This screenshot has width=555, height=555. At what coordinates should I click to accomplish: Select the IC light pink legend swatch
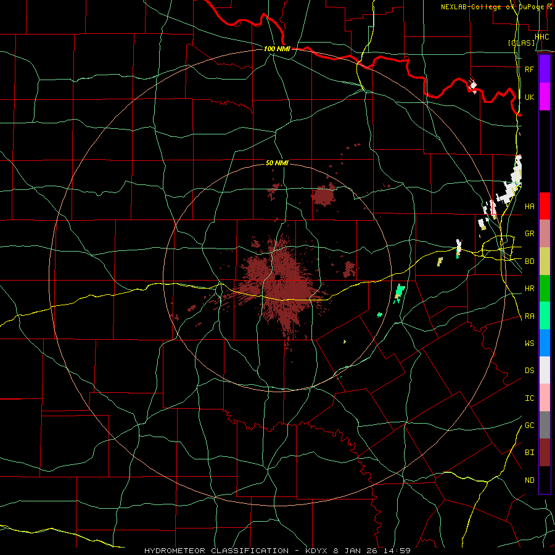[545, 398]
